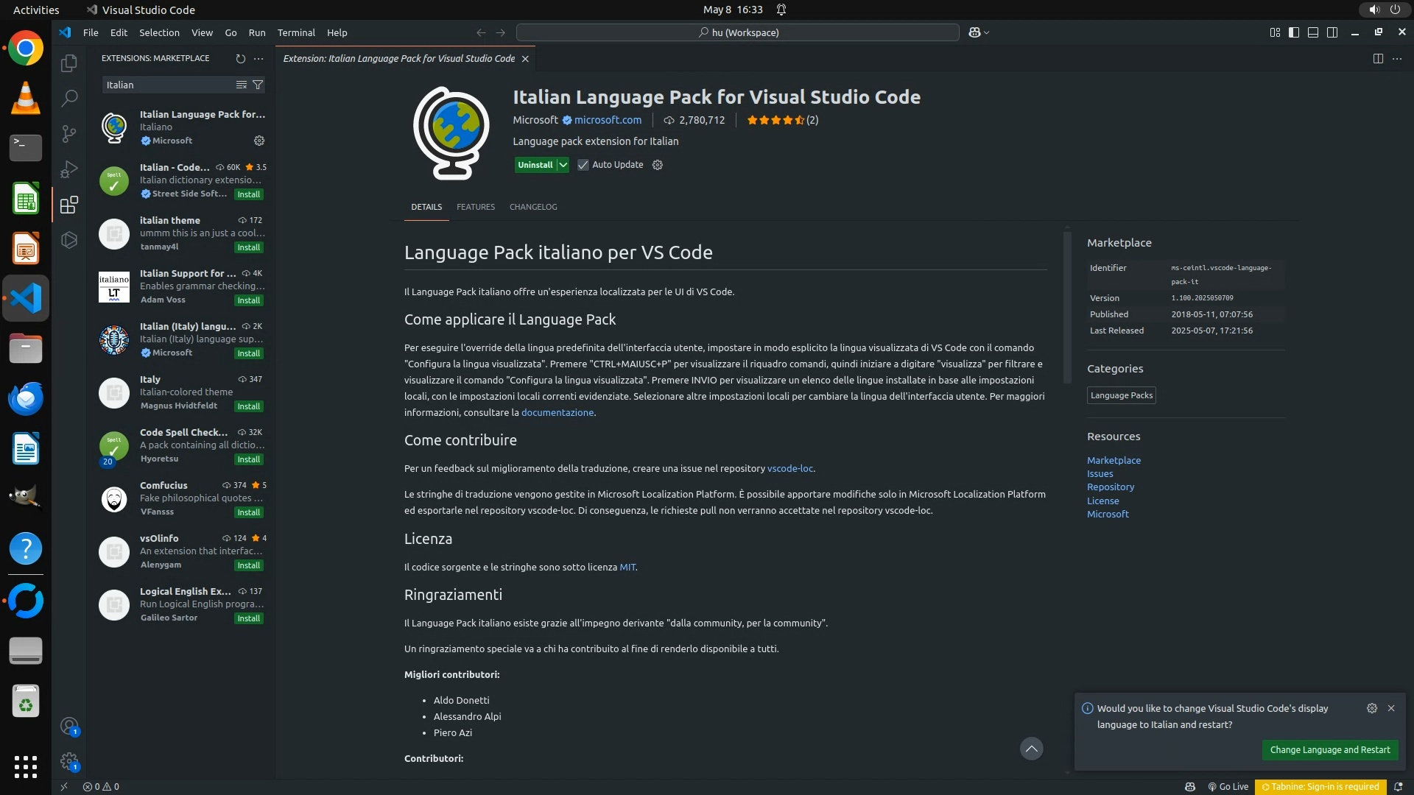Open the Search view icon
The width and height of the screenshot is (1414, 795).
[69, 98]
